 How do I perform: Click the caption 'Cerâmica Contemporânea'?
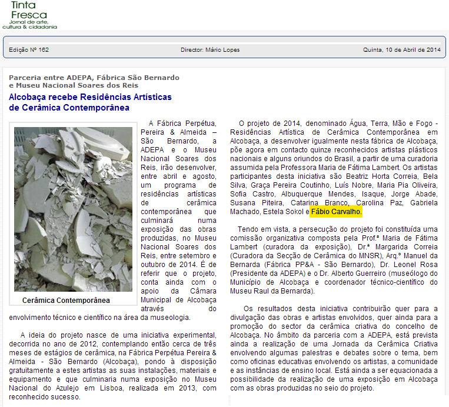point(66,300)
